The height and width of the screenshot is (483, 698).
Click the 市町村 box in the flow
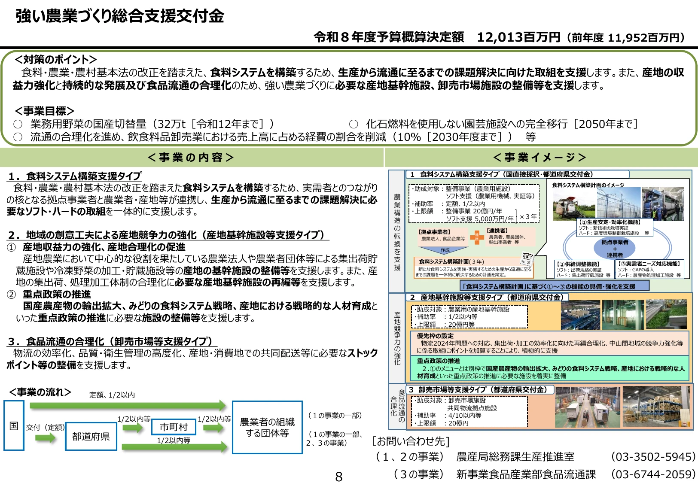(174, 427)
